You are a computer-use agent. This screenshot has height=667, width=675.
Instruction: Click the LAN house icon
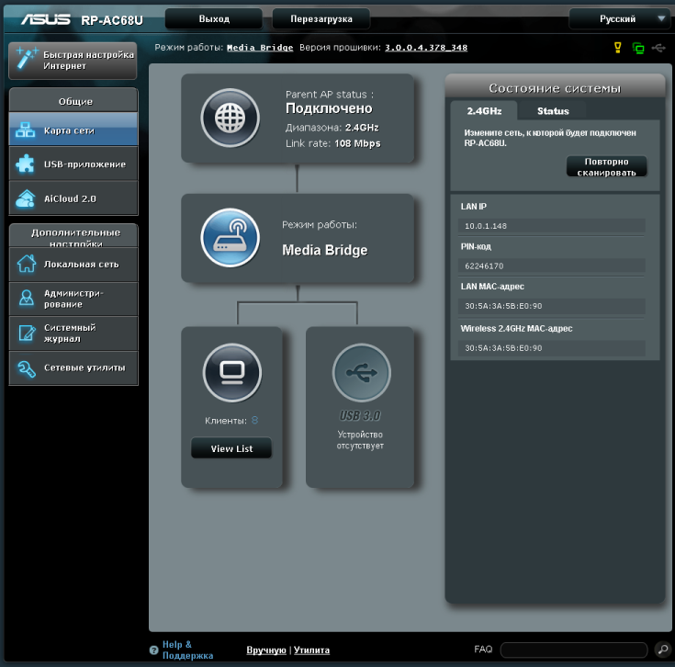(x=27, y=264)
